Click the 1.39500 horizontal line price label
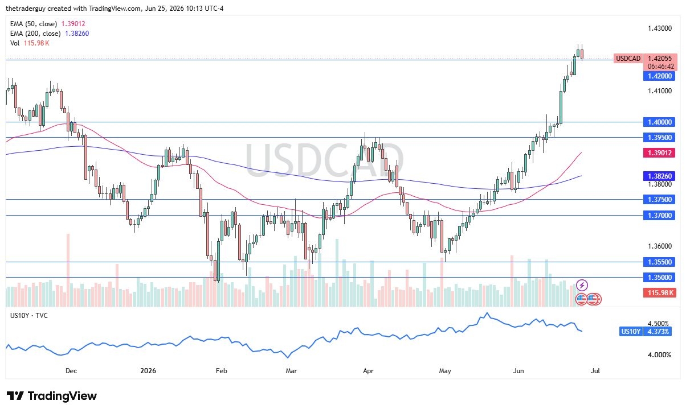Image resolution: width=686 pixels, height=413 pixels. point(660,138)
